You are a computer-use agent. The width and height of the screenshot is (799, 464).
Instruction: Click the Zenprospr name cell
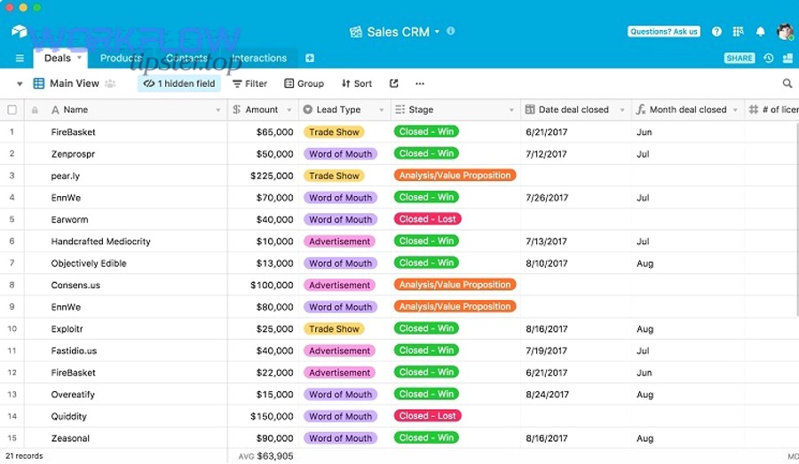tap(125, 153)
